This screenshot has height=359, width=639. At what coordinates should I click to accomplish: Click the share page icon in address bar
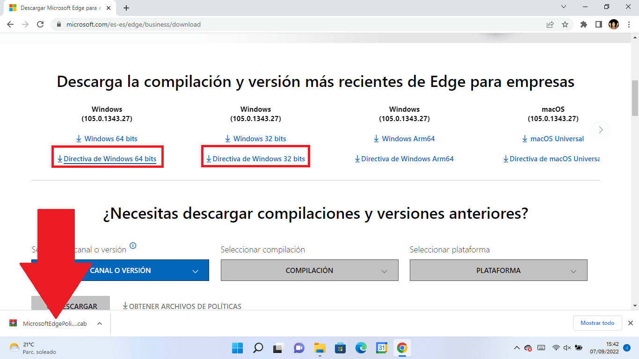point(550,24)
